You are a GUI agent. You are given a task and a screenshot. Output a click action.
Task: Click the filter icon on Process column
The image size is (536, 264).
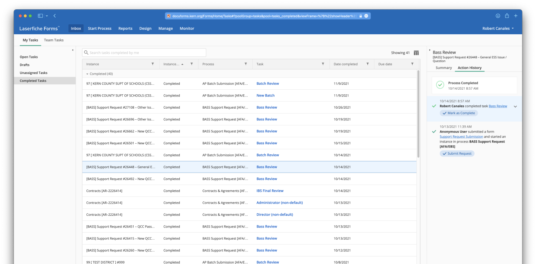(x=245, y=64)
